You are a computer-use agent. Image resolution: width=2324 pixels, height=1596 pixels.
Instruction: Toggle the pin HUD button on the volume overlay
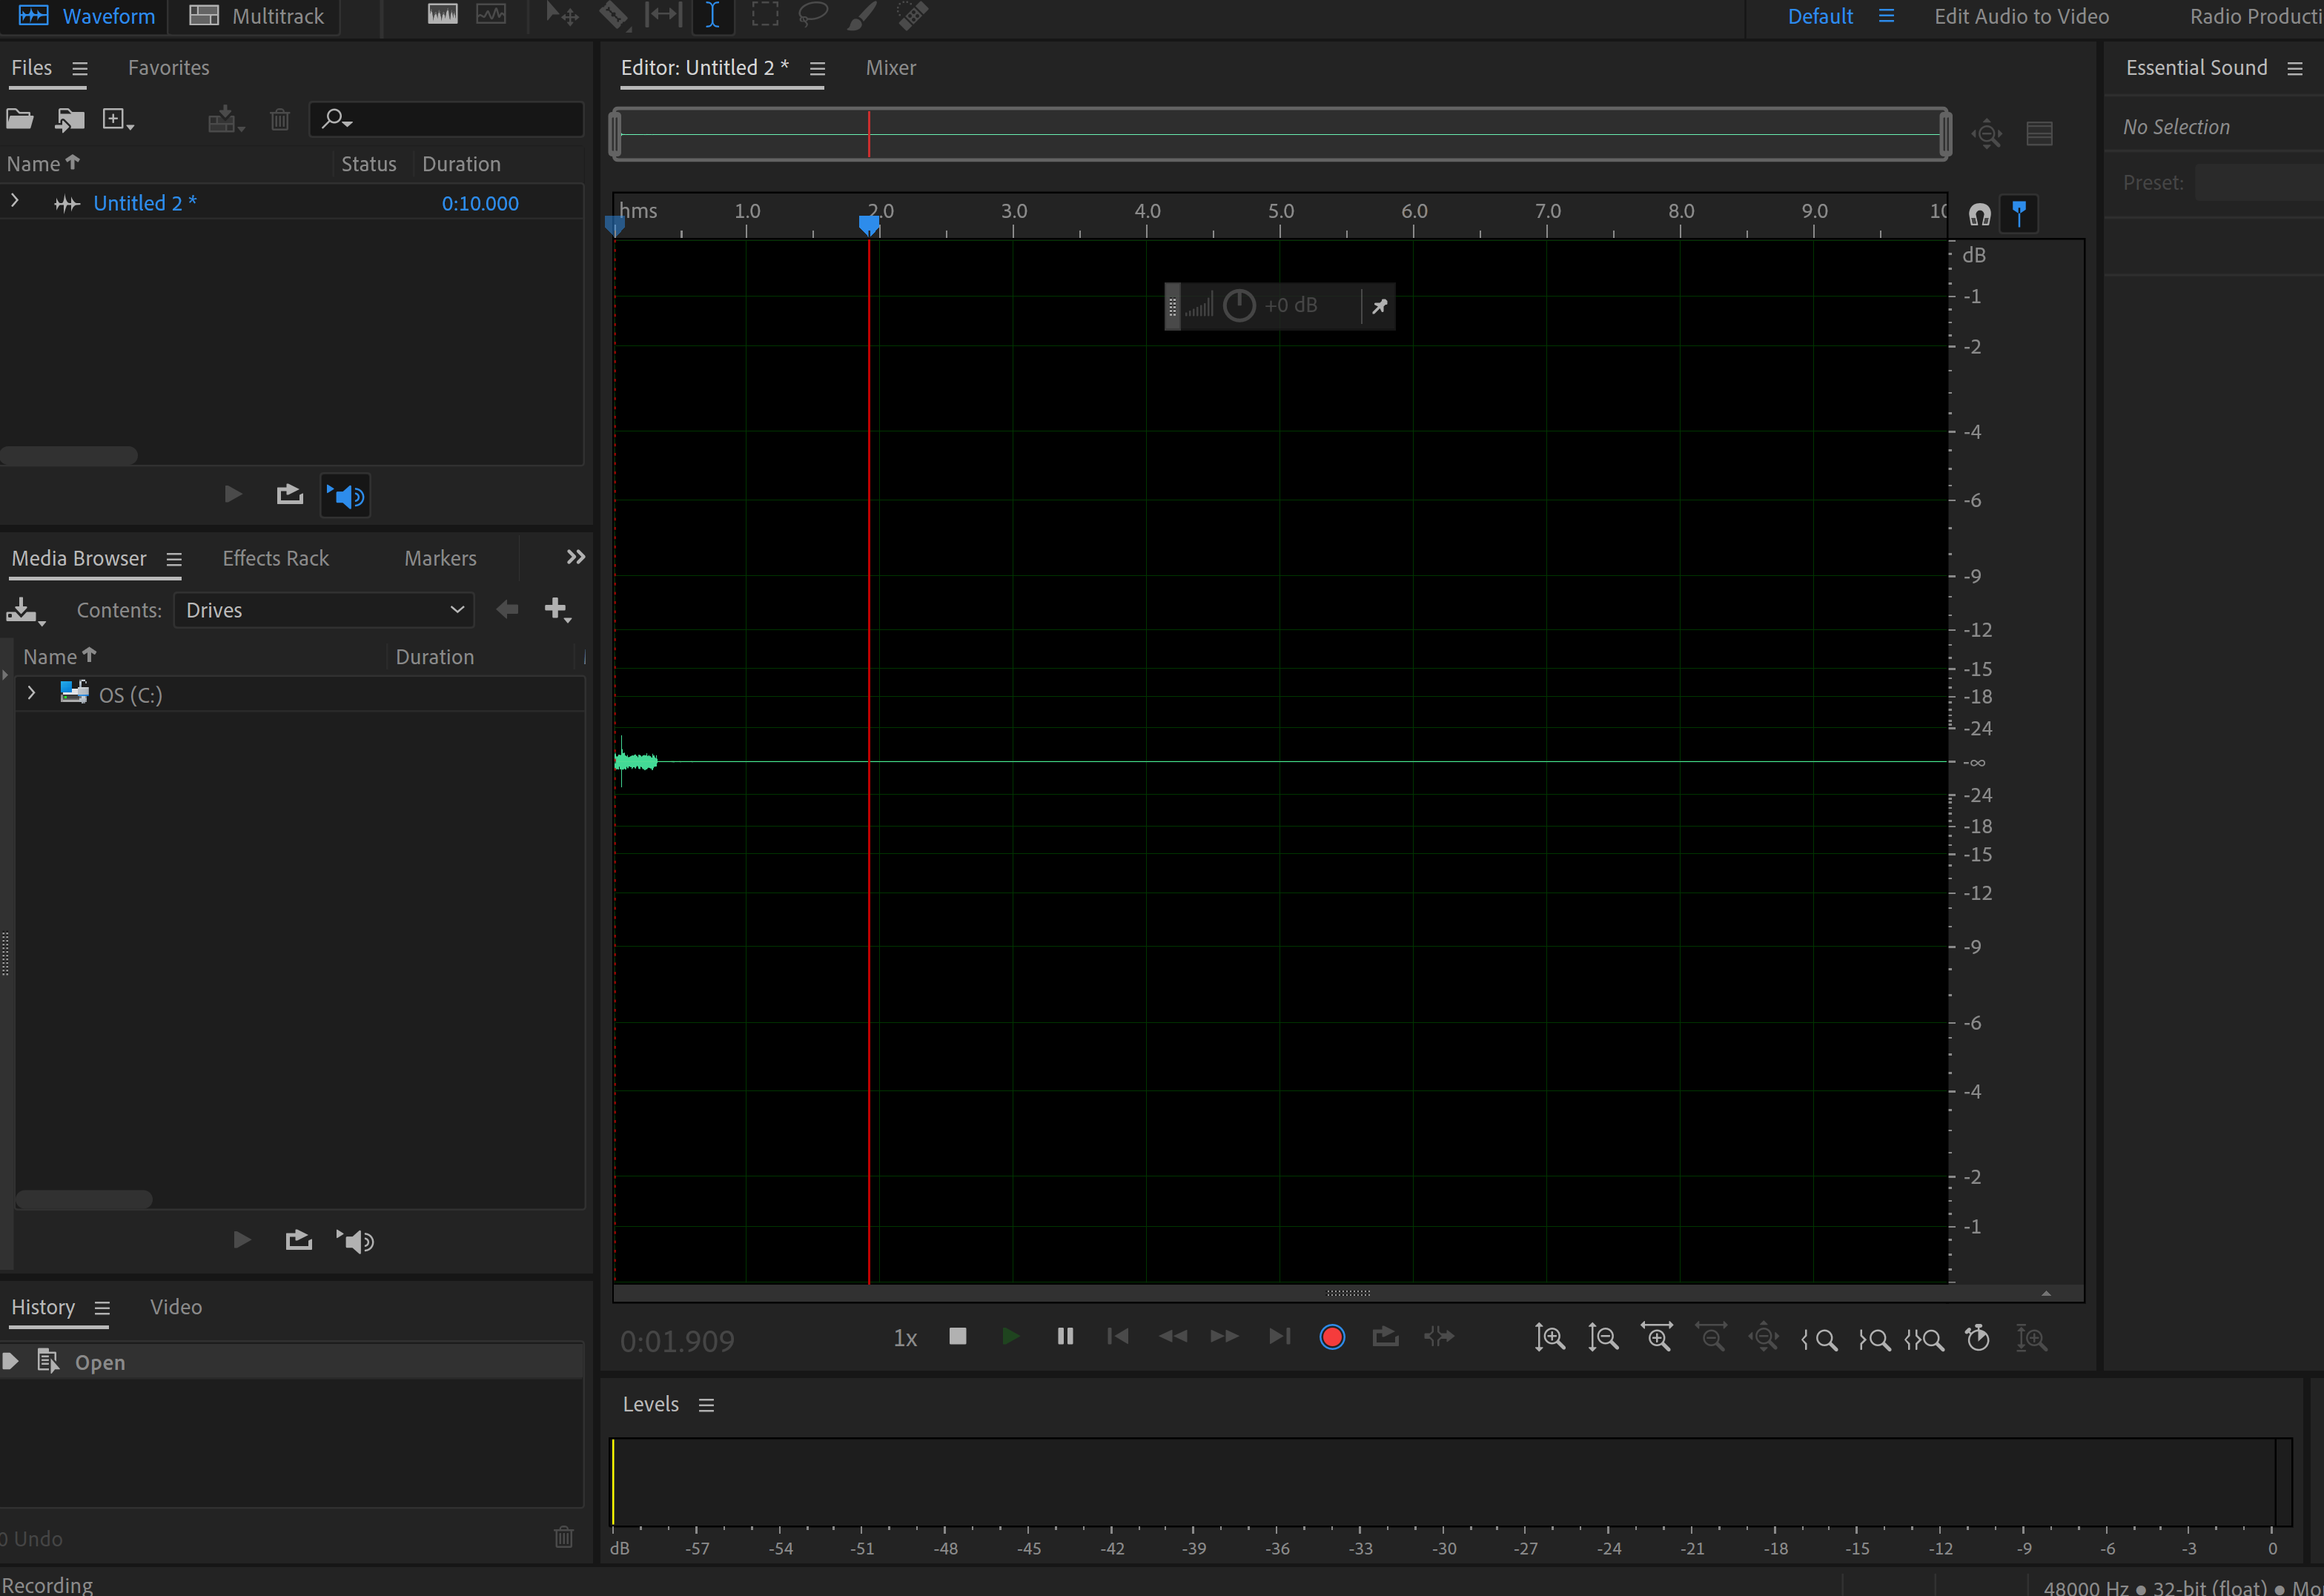tap(1380, 306)
